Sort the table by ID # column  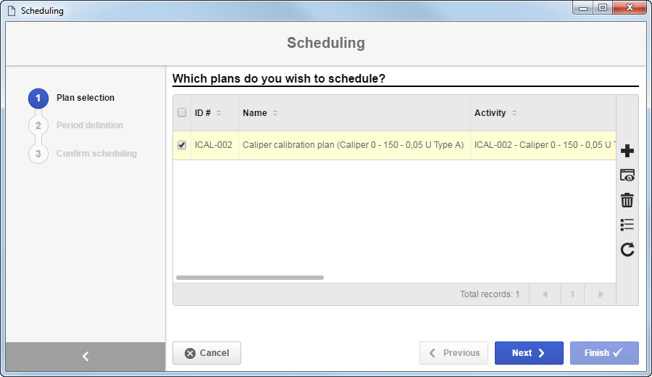(208, 113)
